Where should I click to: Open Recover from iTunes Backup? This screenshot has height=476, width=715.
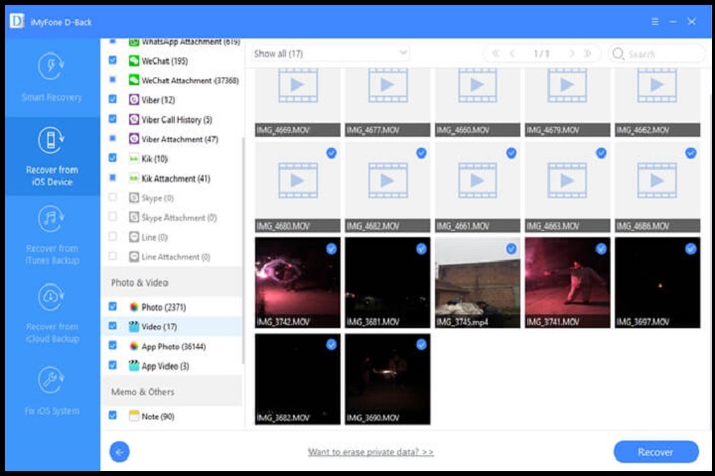52,220
